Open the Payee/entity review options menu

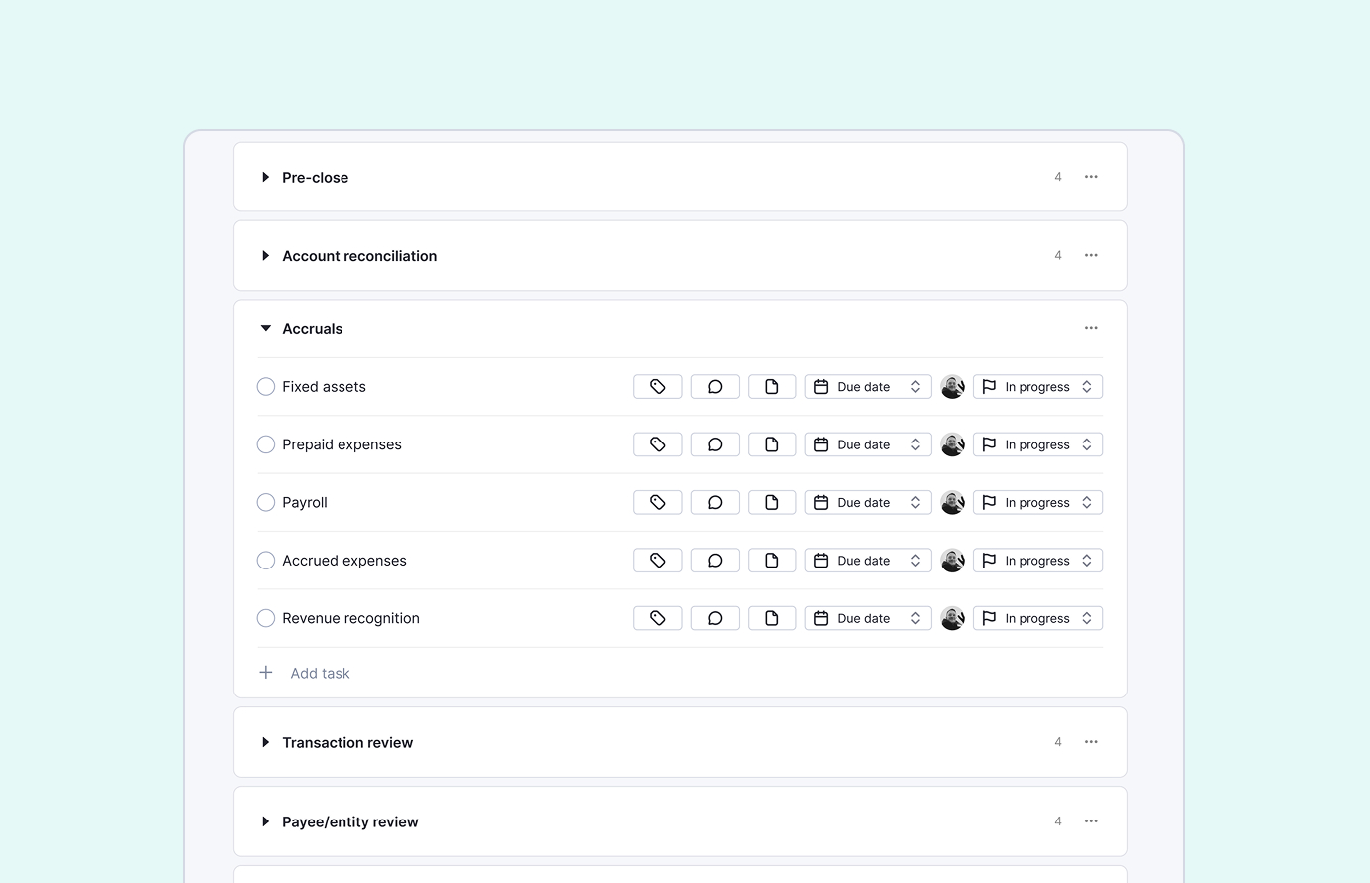click(1091, 821)
